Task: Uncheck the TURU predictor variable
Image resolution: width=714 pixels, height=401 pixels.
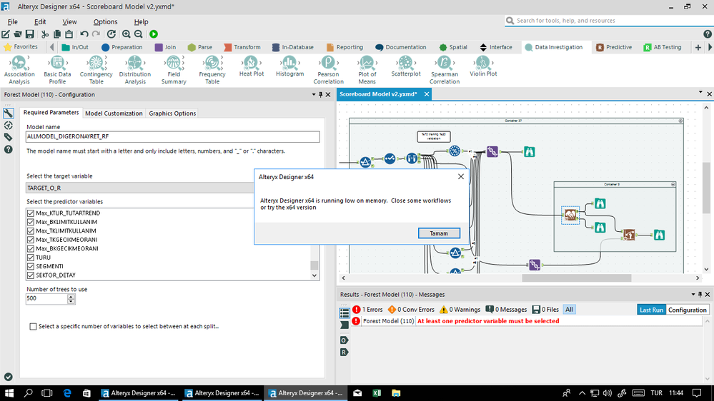Action: [31, 258]
